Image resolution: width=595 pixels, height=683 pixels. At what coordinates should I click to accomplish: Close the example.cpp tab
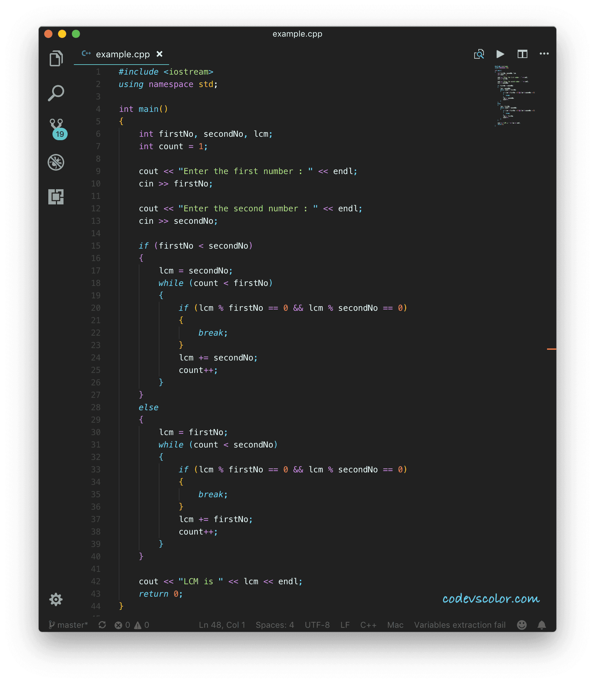pyautogui.click(x=159, y=54)
